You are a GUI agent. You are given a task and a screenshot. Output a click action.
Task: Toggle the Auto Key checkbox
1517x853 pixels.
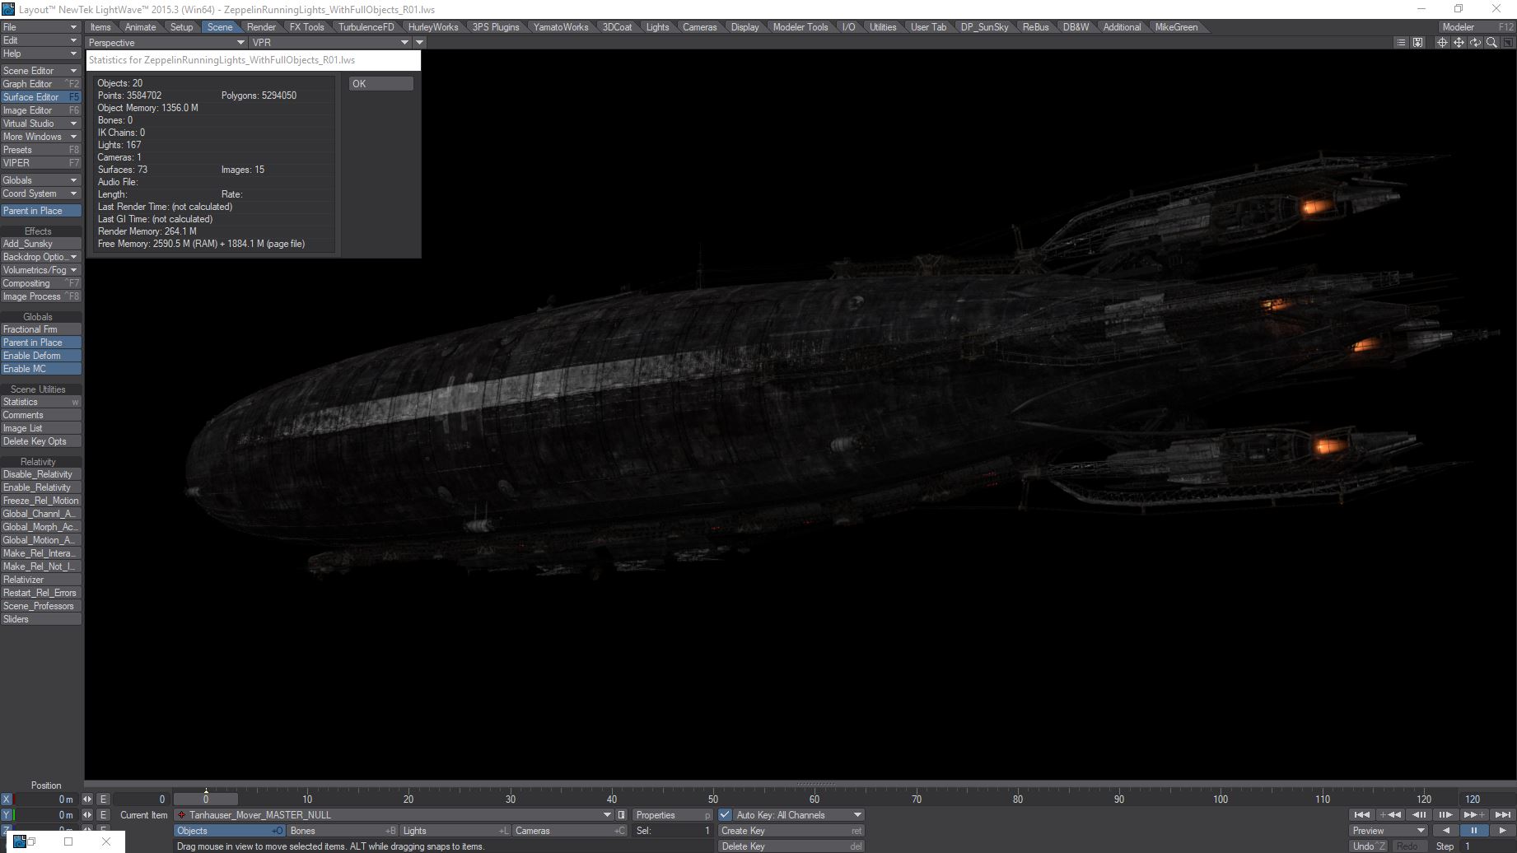pos(725,815)
